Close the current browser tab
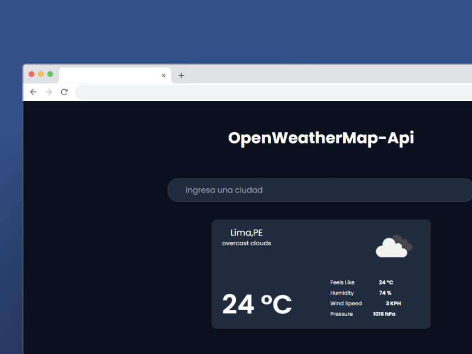This screenshot has width=472, height=354. click(x=164, y=76)
